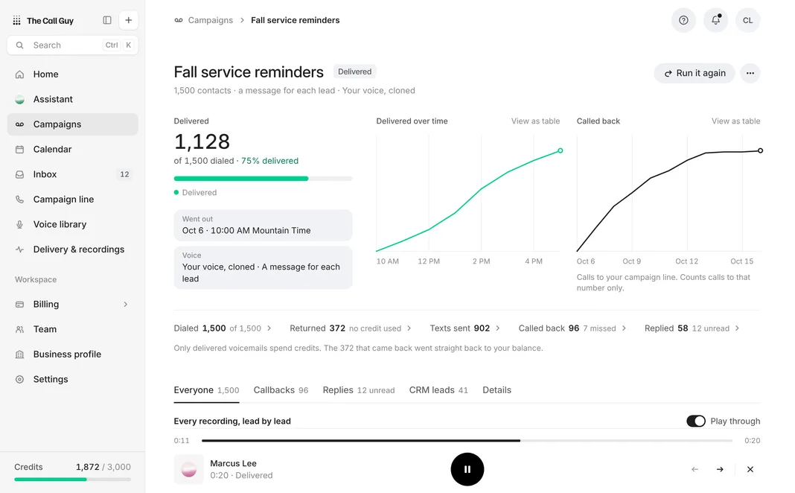The width and height of the screenshot is (795, 493).
Task: Click the Billing card icon
Action: tap(19, 305)
